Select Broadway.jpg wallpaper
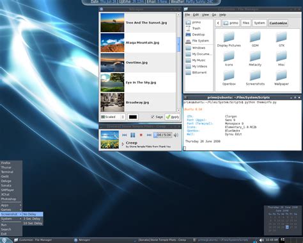The image size is (303, 243). pyautogui.click(x=138, y=103)
